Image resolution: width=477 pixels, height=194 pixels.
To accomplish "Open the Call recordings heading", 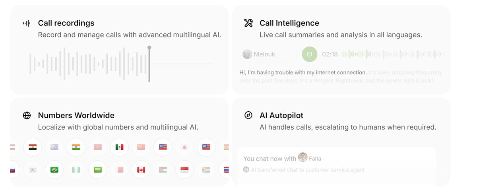I will [66, 23].
